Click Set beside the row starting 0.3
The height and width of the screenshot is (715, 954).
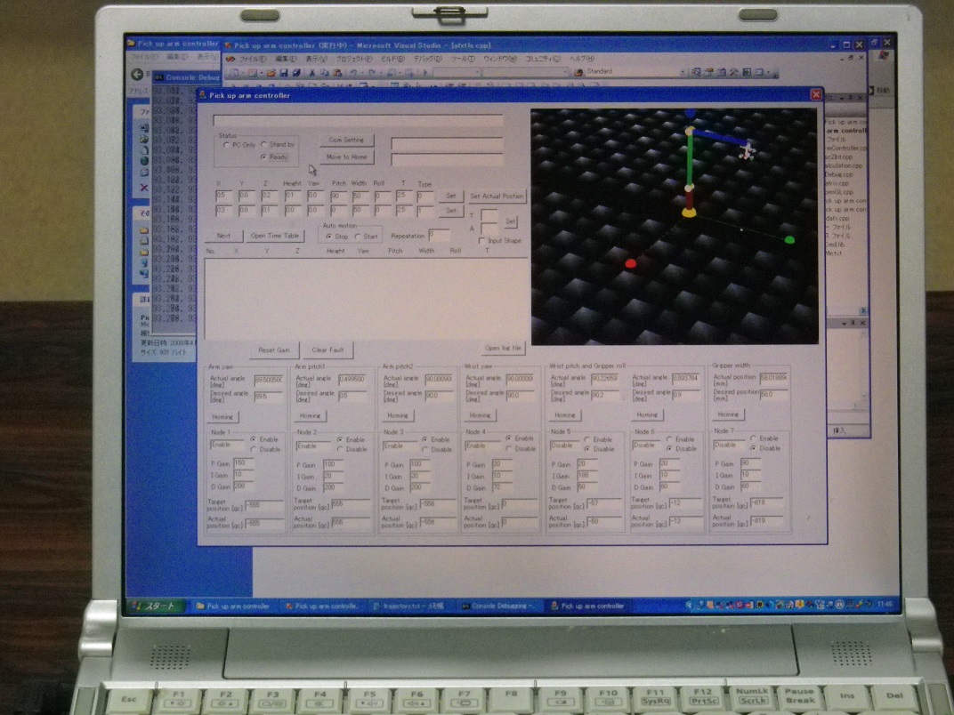pos(451,211)
